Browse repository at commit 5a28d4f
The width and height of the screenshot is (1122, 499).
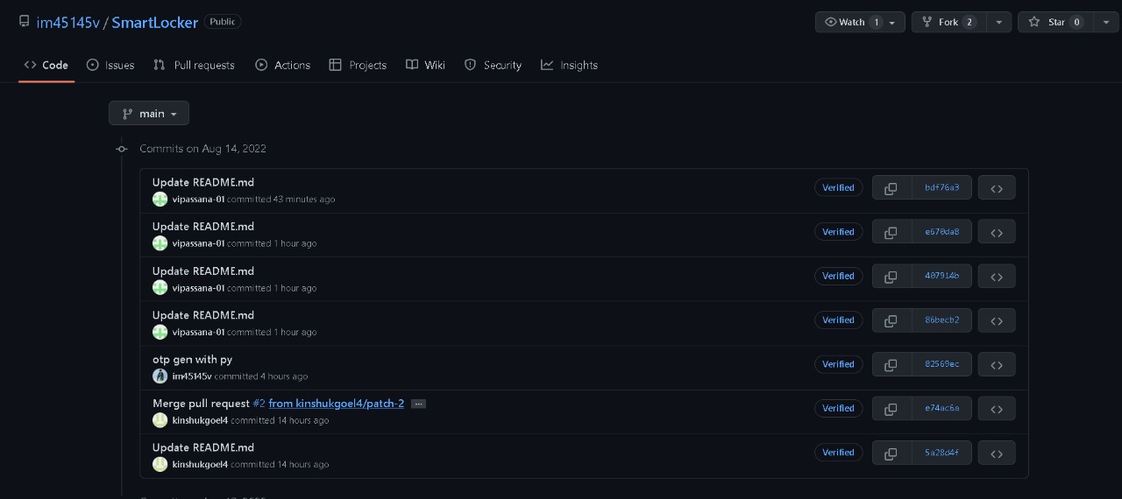click(997, 453)
